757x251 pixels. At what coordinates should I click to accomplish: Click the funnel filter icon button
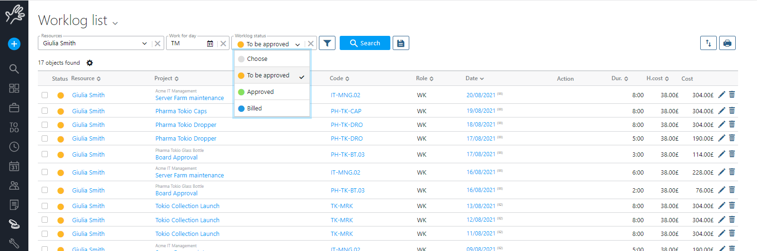coord(327,43)
